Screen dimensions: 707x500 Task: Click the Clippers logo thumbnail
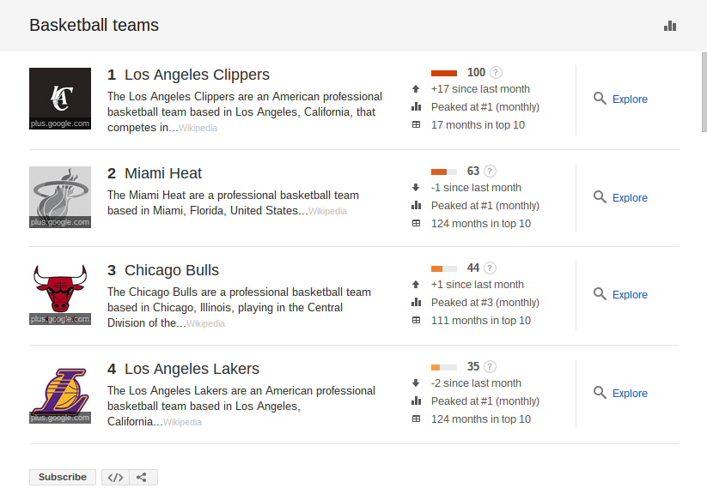[60, 99]
